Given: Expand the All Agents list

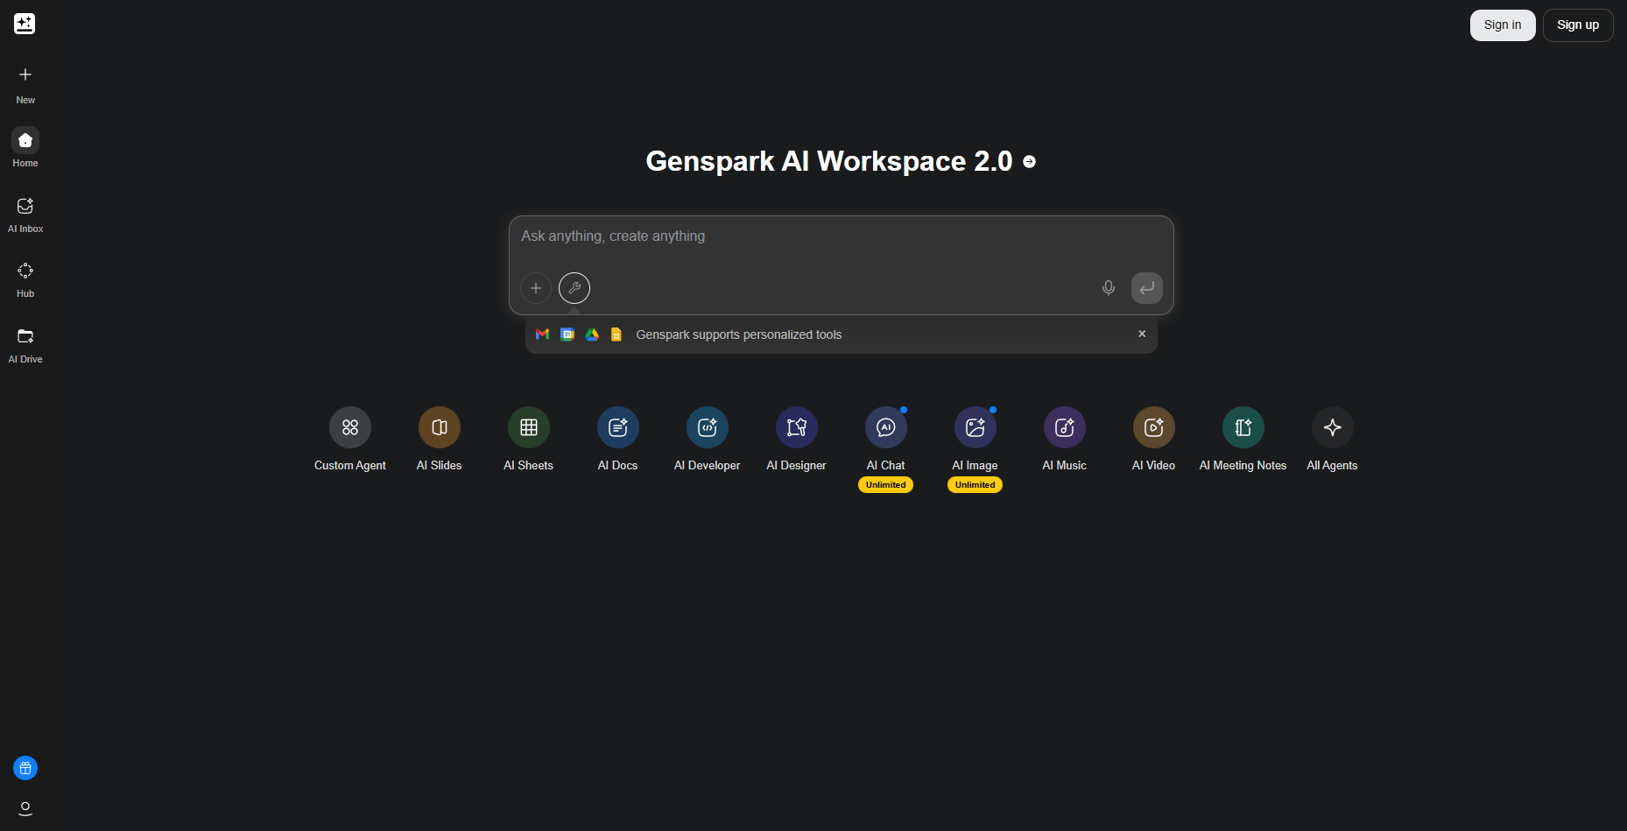Looking at the screenshot, I should (x=1332, y=427).
